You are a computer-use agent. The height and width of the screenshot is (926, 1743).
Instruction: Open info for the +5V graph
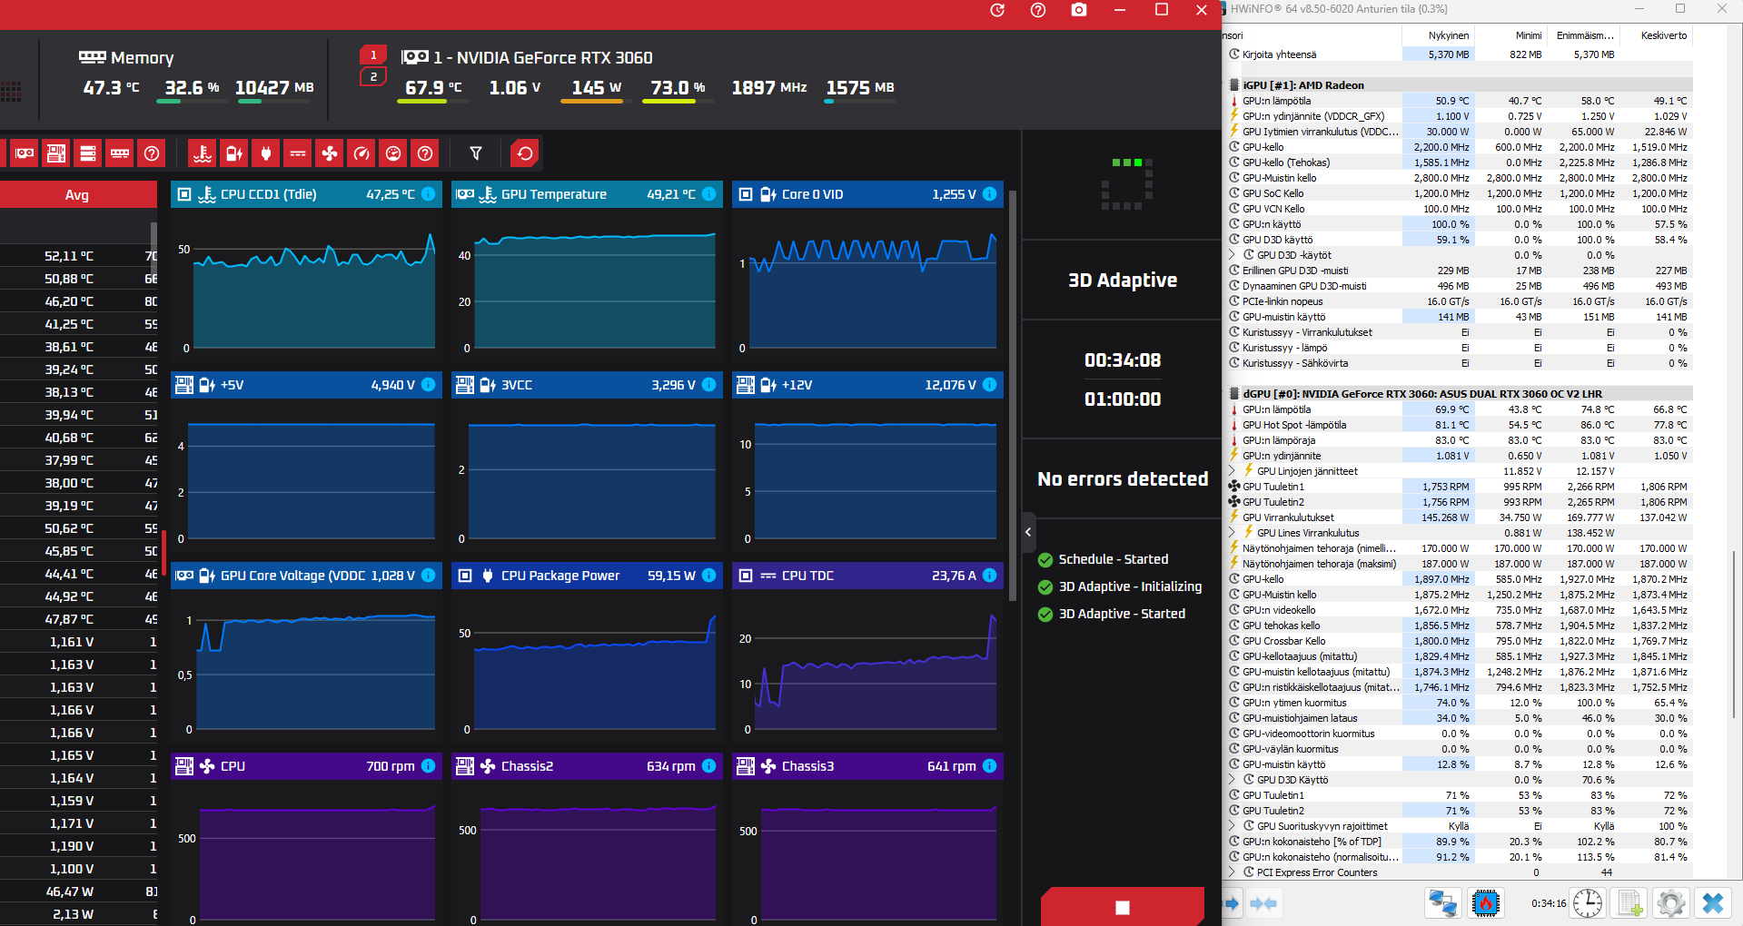coord(429,385)
